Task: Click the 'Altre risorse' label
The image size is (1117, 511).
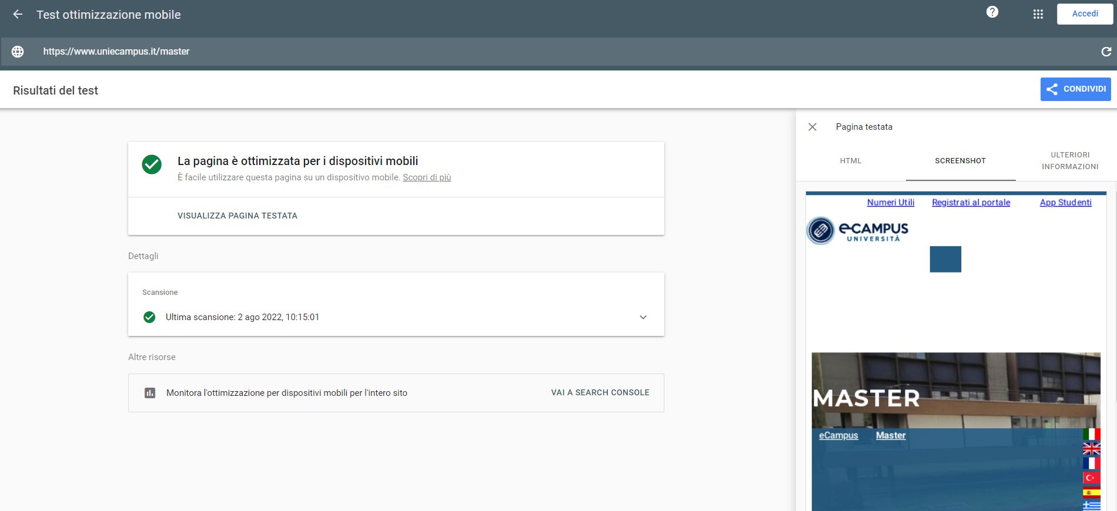Action: coord(152,357)
